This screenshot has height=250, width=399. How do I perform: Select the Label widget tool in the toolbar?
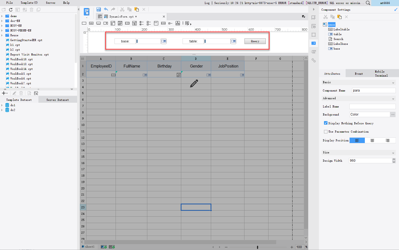coord(91,23)
